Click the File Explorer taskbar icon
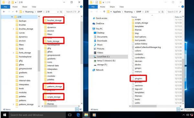 click(86, 115)
